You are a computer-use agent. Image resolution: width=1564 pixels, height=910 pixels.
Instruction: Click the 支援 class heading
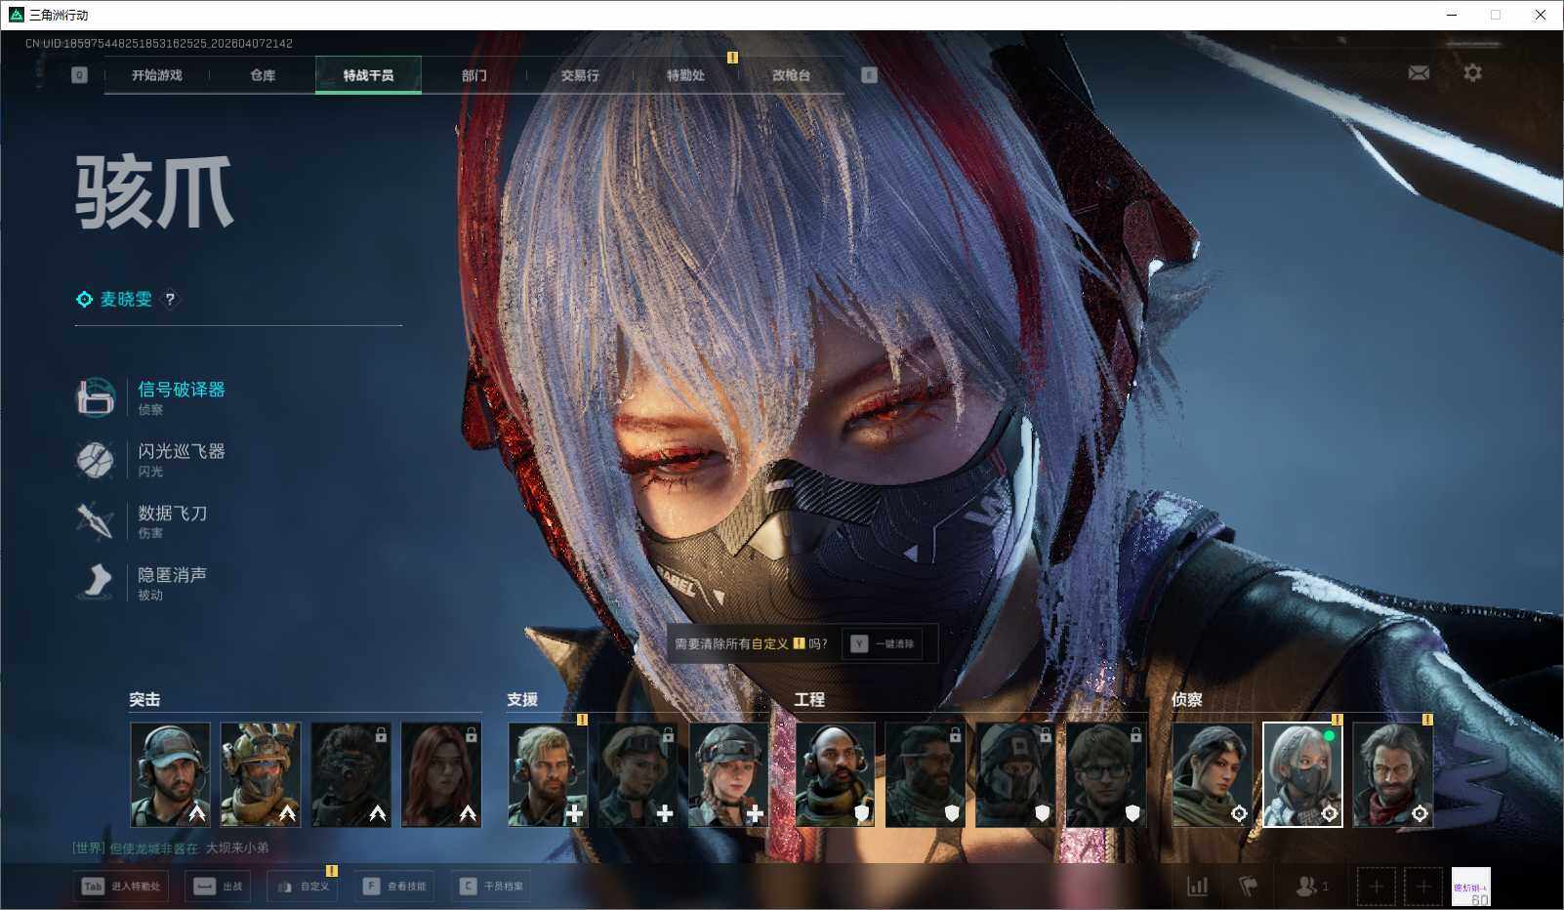point(522,699)
